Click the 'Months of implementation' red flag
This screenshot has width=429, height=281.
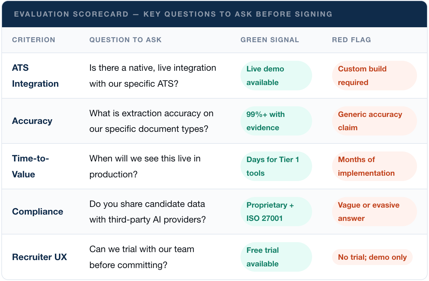tap(374, 166)
